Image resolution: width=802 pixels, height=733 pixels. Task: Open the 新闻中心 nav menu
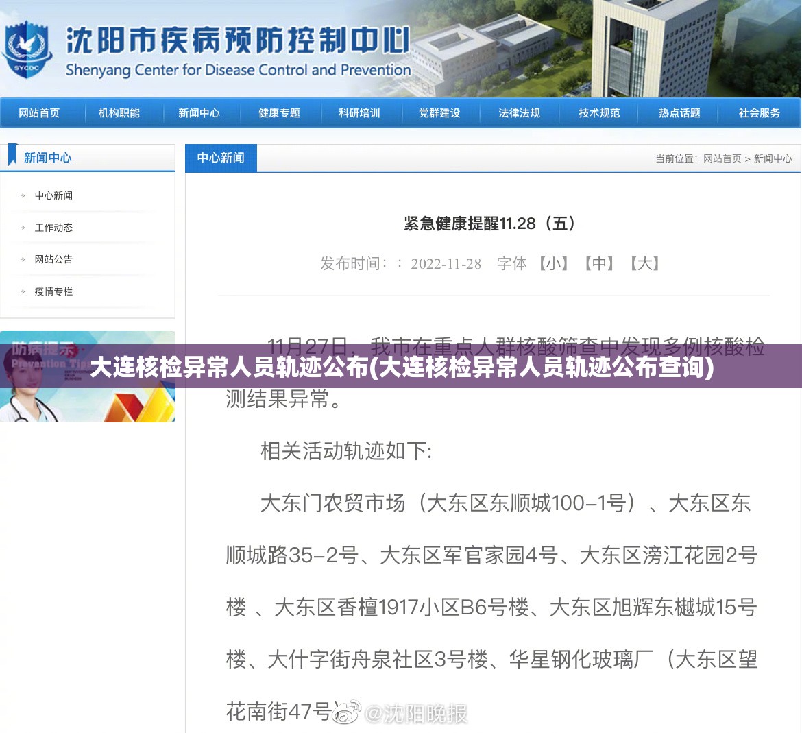(199, 113)
